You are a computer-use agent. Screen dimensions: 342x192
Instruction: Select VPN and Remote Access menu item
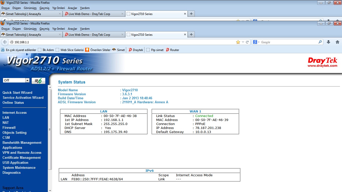(22, 152)
